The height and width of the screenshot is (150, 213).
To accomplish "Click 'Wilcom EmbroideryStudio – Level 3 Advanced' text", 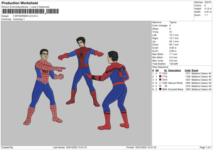I will [x=25, y=7].
